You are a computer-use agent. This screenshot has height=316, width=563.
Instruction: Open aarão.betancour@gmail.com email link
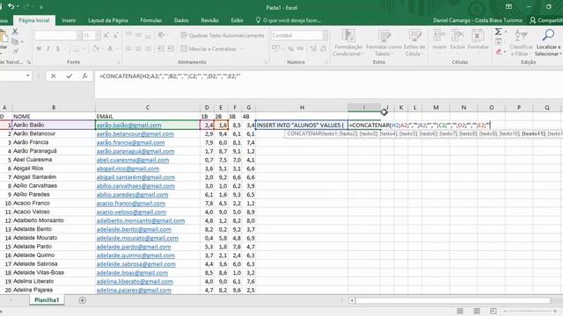point(135,133)
